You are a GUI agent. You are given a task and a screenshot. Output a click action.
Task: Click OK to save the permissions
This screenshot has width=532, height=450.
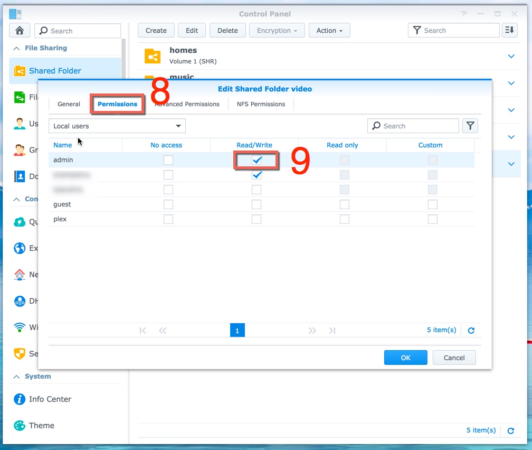(405, 358)
